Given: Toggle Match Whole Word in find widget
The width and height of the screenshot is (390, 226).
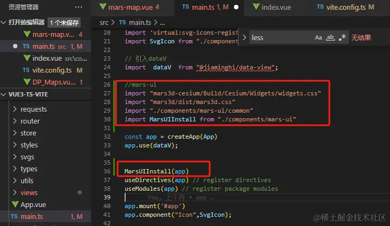Looking at the screenshot, I should [330, 37].
